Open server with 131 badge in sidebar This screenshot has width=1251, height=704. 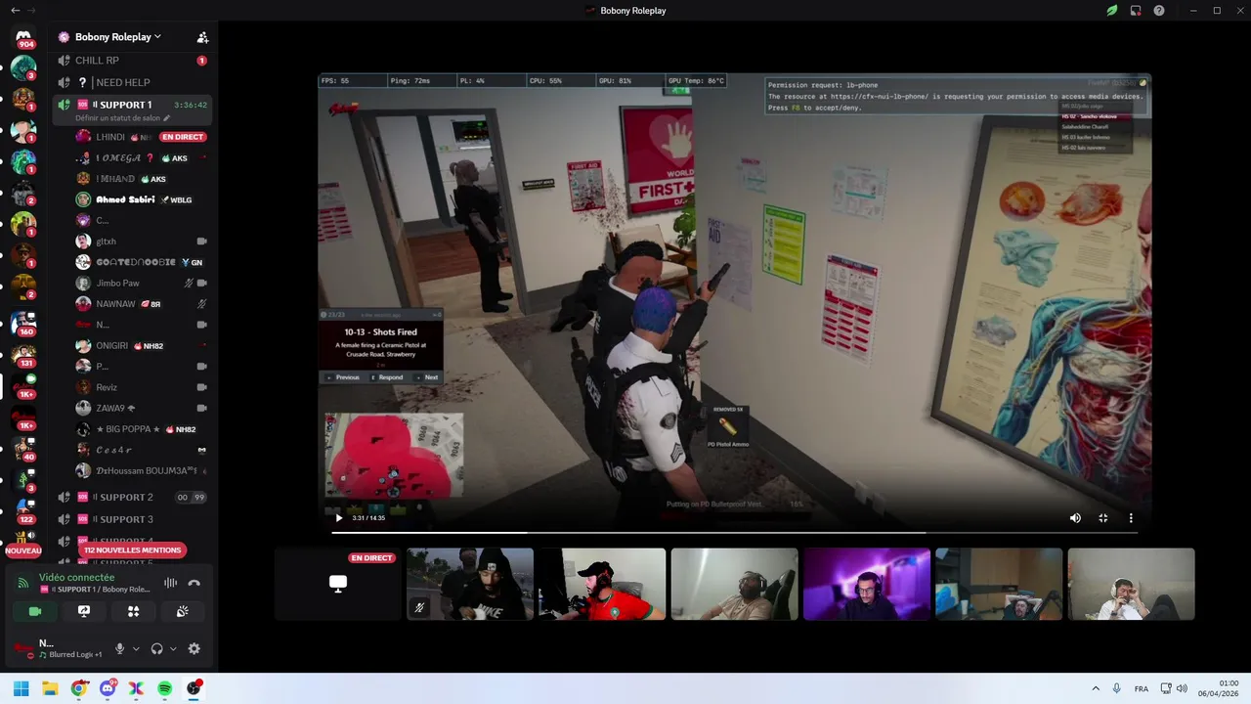click(x=23, y=355)
